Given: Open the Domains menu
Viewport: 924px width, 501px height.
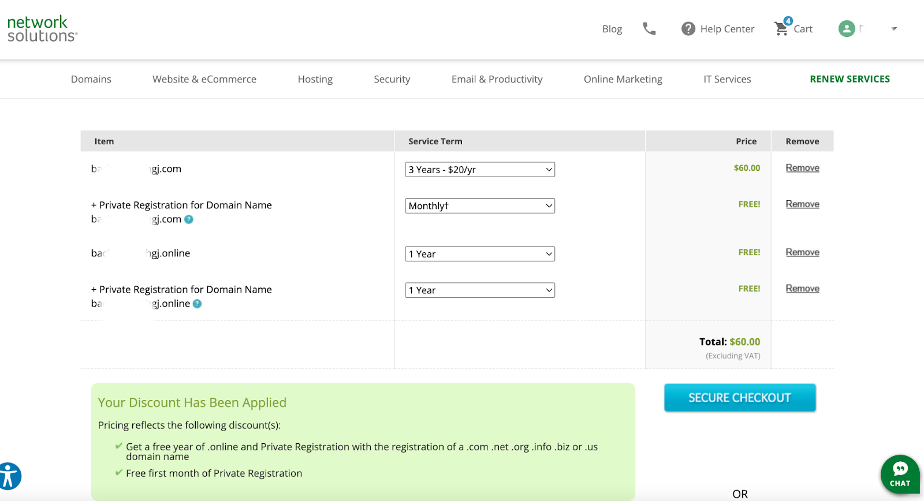Looking at the screenshot, I should point(91,79).
